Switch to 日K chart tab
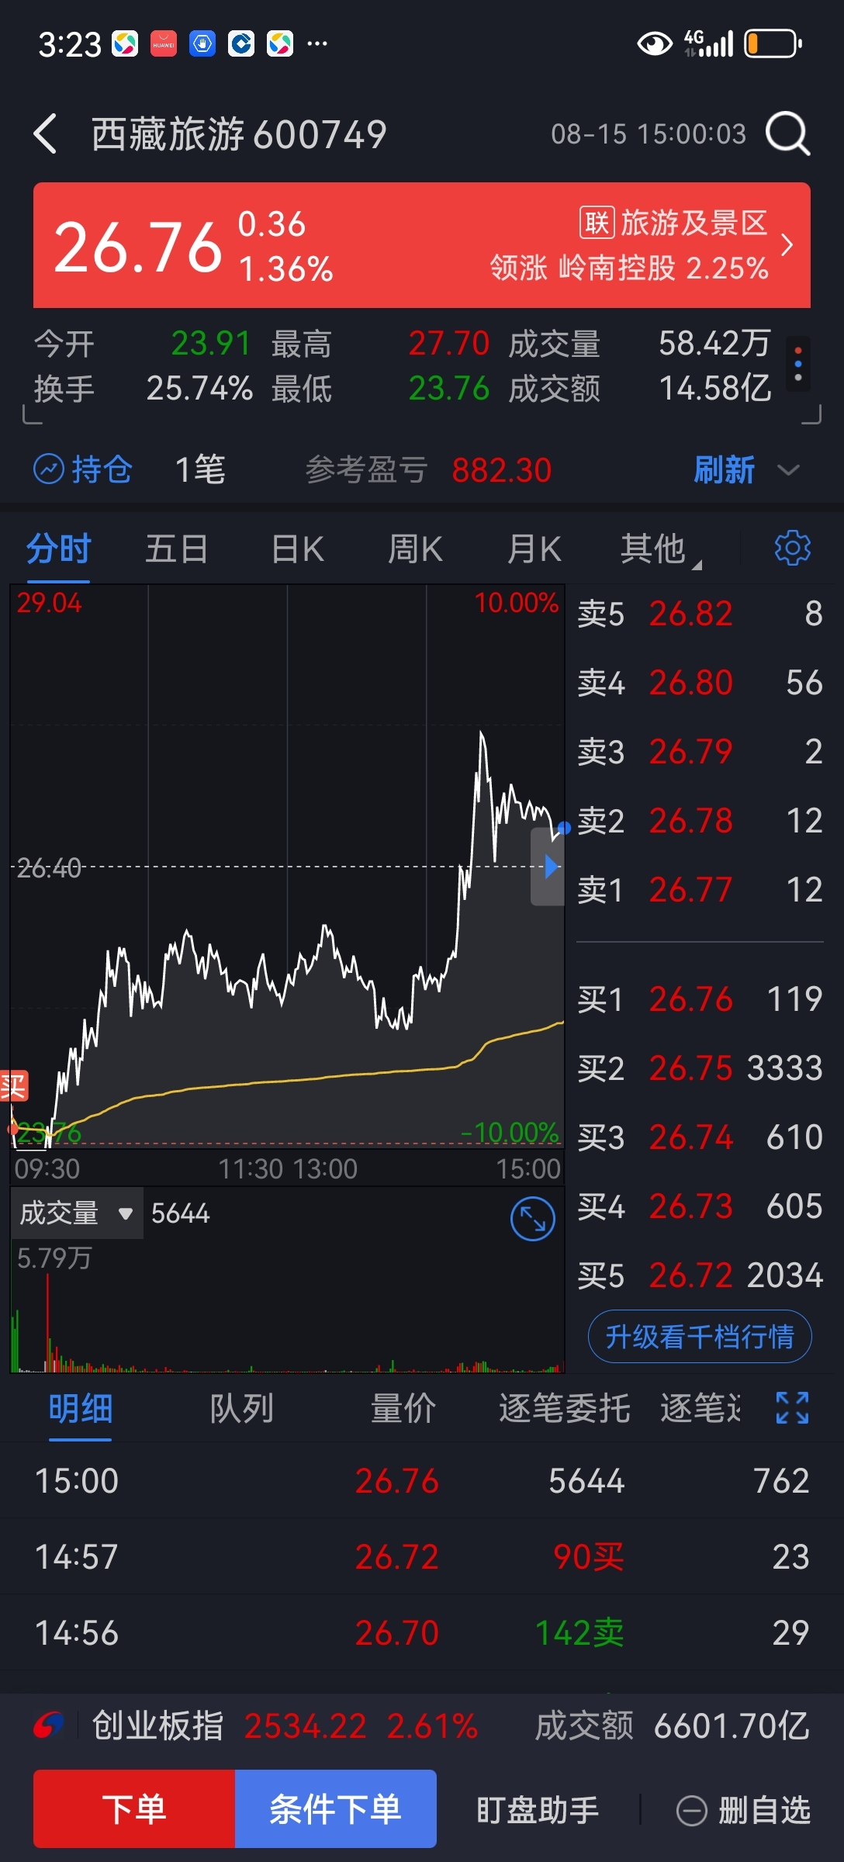 pos(298,549)
